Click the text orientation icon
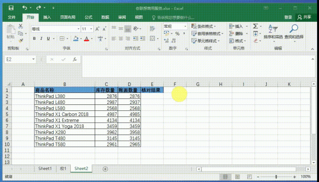 pyautogui.click(x=136, y=29)
